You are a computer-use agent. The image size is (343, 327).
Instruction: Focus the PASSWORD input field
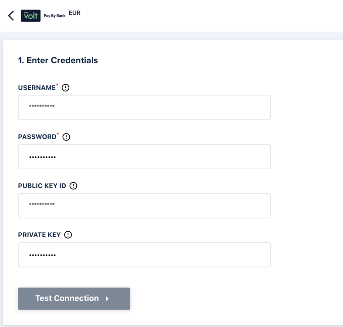(144, 156)
